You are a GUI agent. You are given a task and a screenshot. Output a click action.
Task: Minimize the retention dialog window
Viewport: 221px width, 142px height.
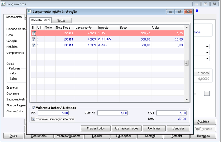(x=170, y=12)
